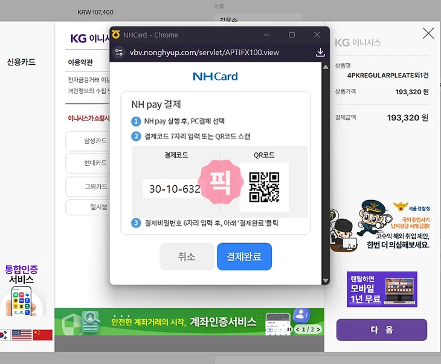This screenshot has width=441, height=364.
Task: Open the site information icon in address bar
Action: click(118, 52)
